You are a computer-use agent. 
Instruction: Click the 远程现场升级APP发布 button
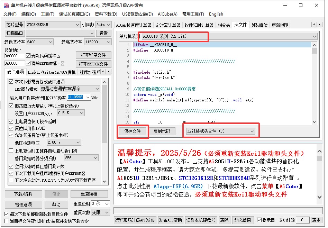click(x=135, y=220)
